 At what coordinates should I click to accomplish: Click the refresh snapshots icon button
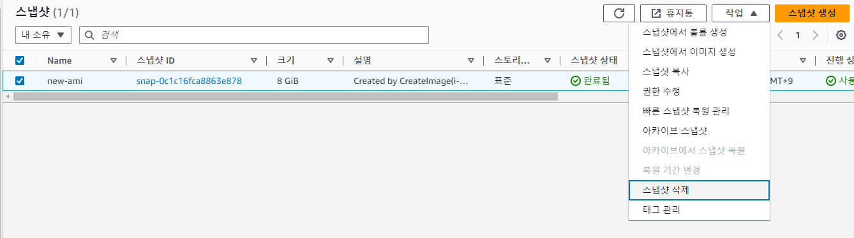pos(619,13)
